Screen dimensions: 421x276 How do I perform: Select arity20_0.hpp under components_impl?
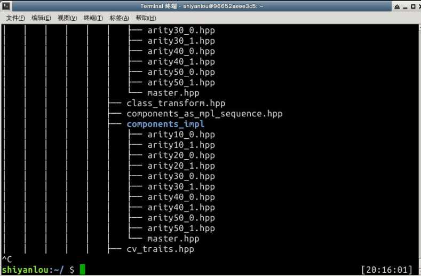[x=181, y=155]
